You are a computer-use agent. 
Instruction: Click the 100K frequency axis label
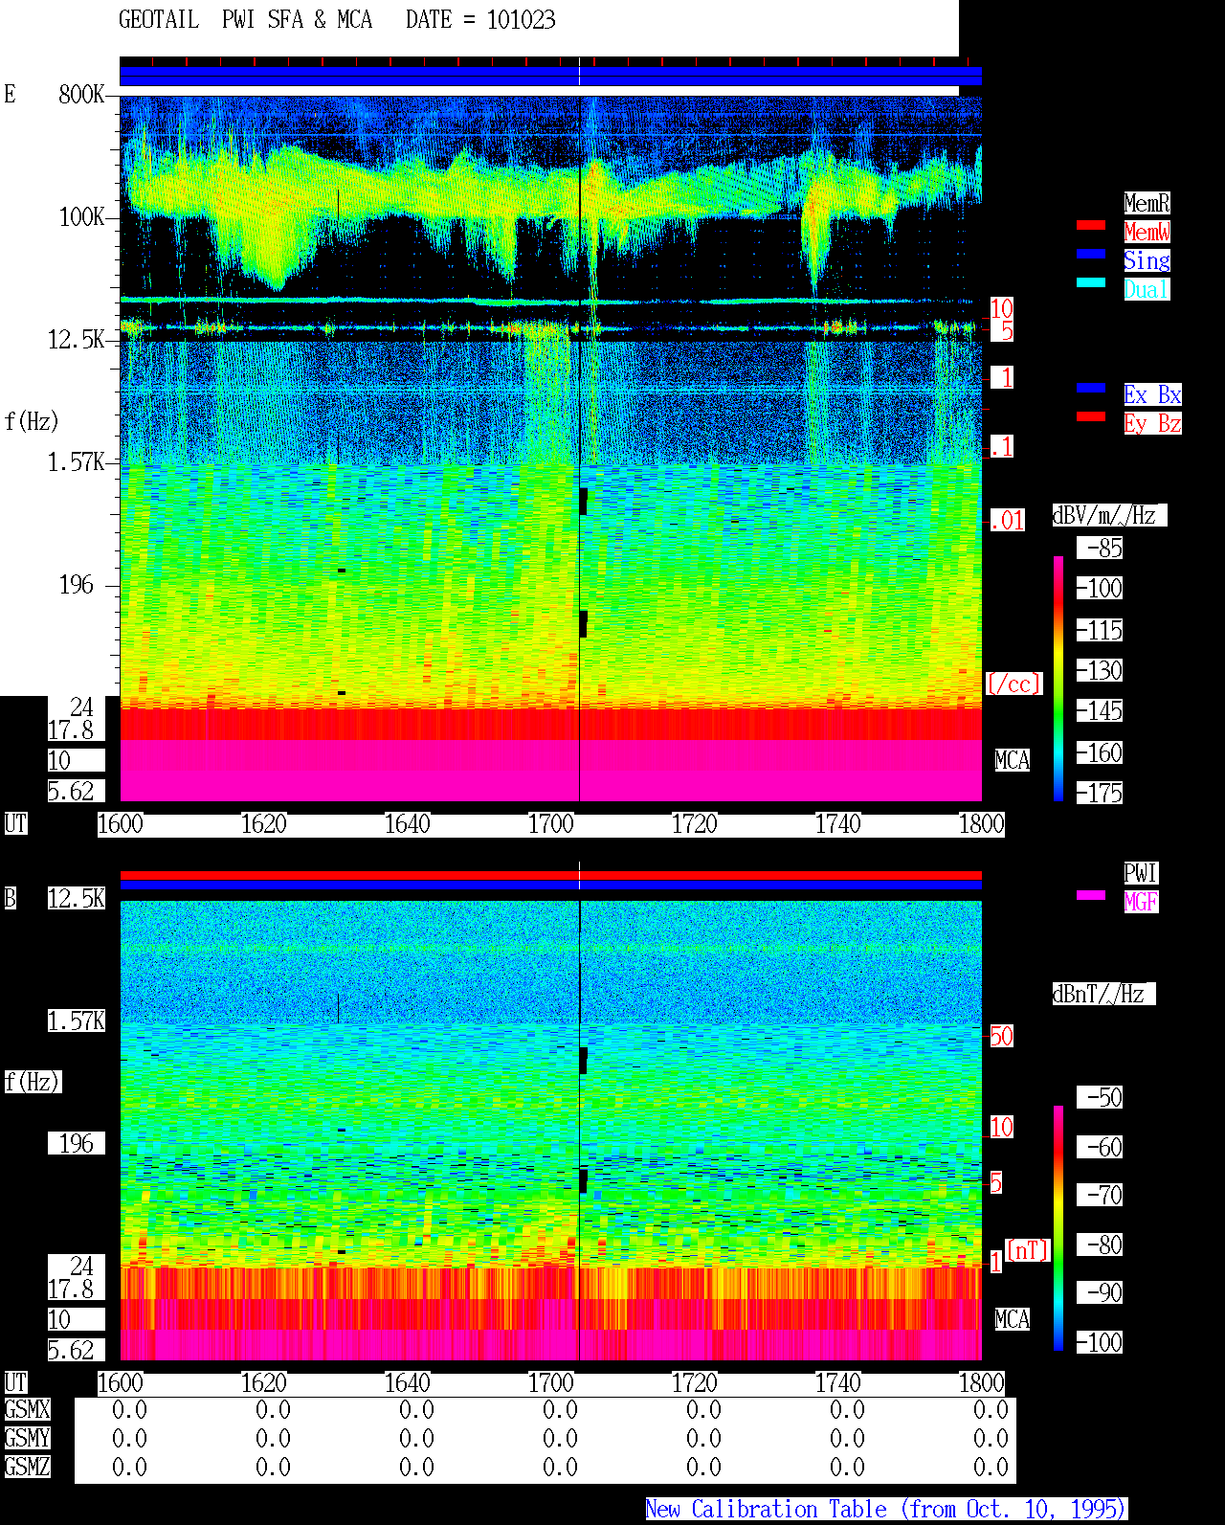pyautogui.click(x=81, y=216)
